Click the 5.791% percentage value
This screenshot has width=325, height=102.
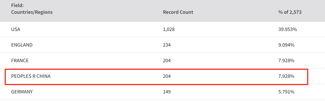286,92
